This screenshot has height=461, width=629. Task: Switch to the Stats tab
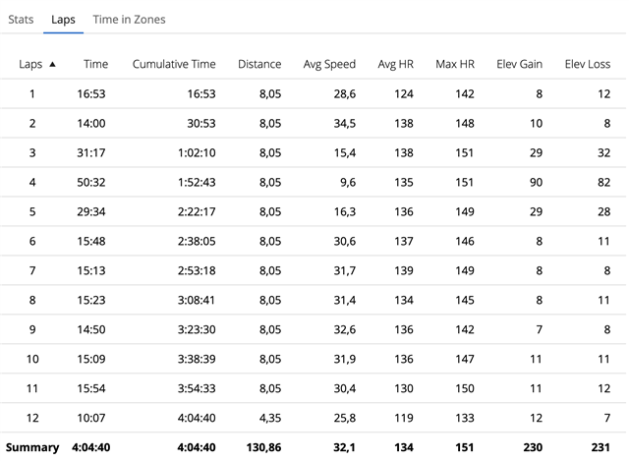point(21,20)
